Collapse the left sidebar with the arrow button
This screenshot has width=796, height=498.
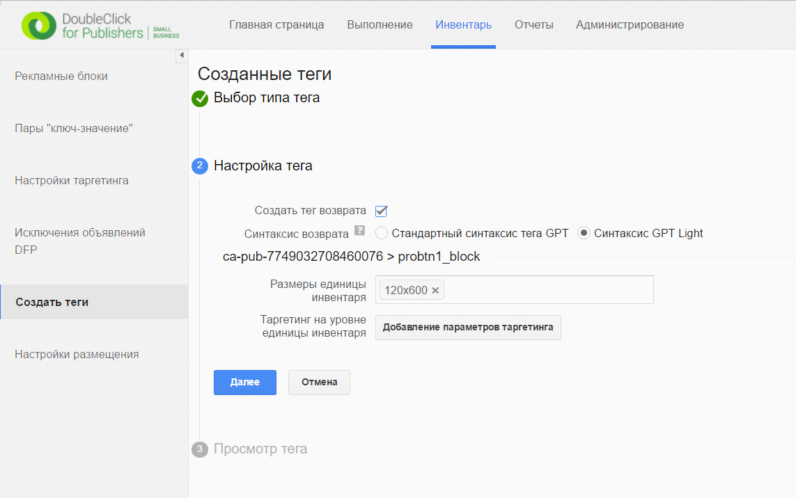[182, 55]
